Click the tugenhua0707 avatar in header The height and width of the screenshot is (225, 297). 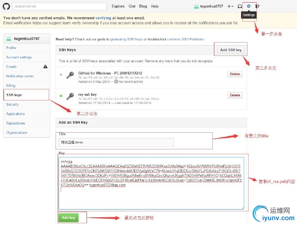point(196,6)
